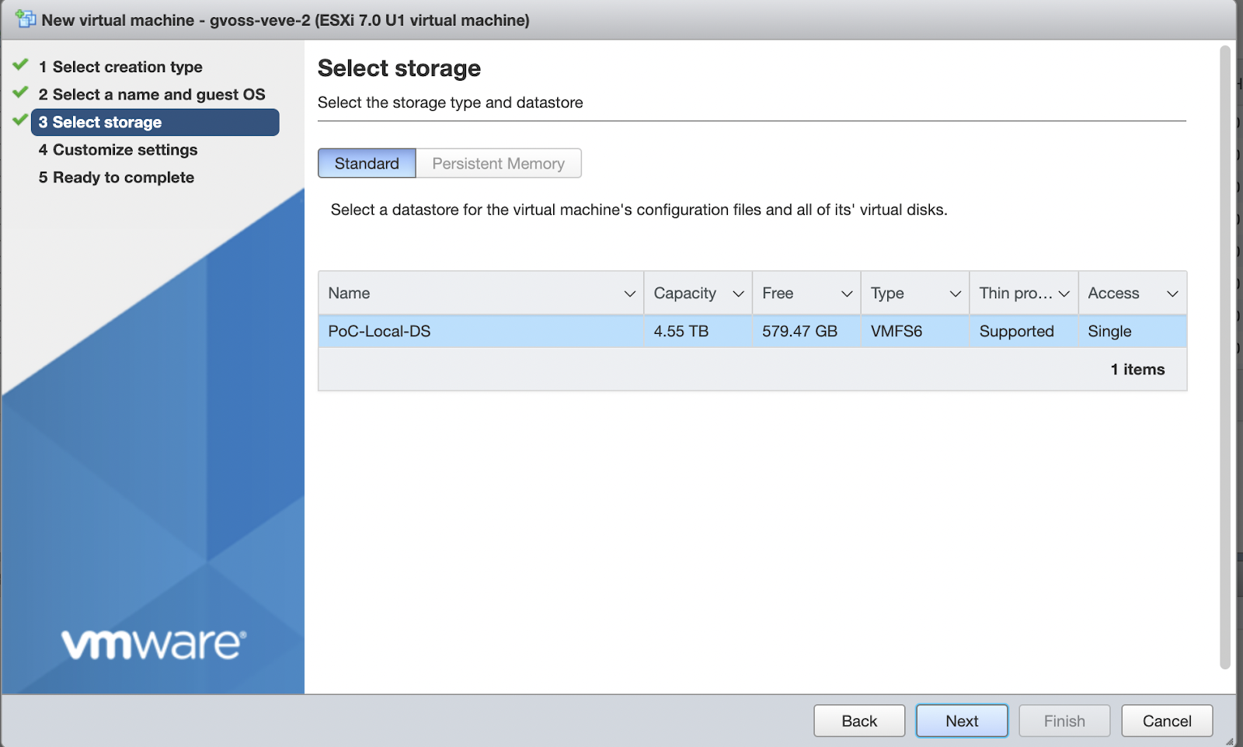Image resolution: width=1243 pixels, height=747 pixels.
Task: Select the Standard storage tab
Action: [x=366, y=163]
